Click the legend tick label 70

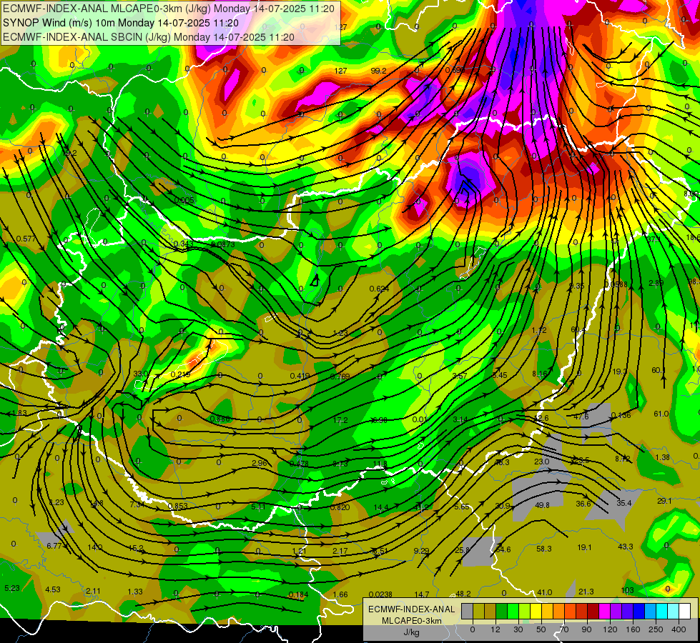pyautogui.click(x=564, y=629)
